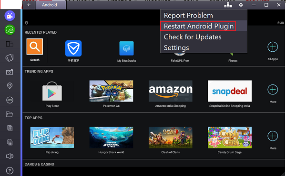Open help question mark icon

[x=10, y=171]
